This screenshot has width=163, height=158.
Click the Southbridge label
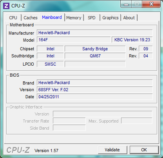pos(23,56)
